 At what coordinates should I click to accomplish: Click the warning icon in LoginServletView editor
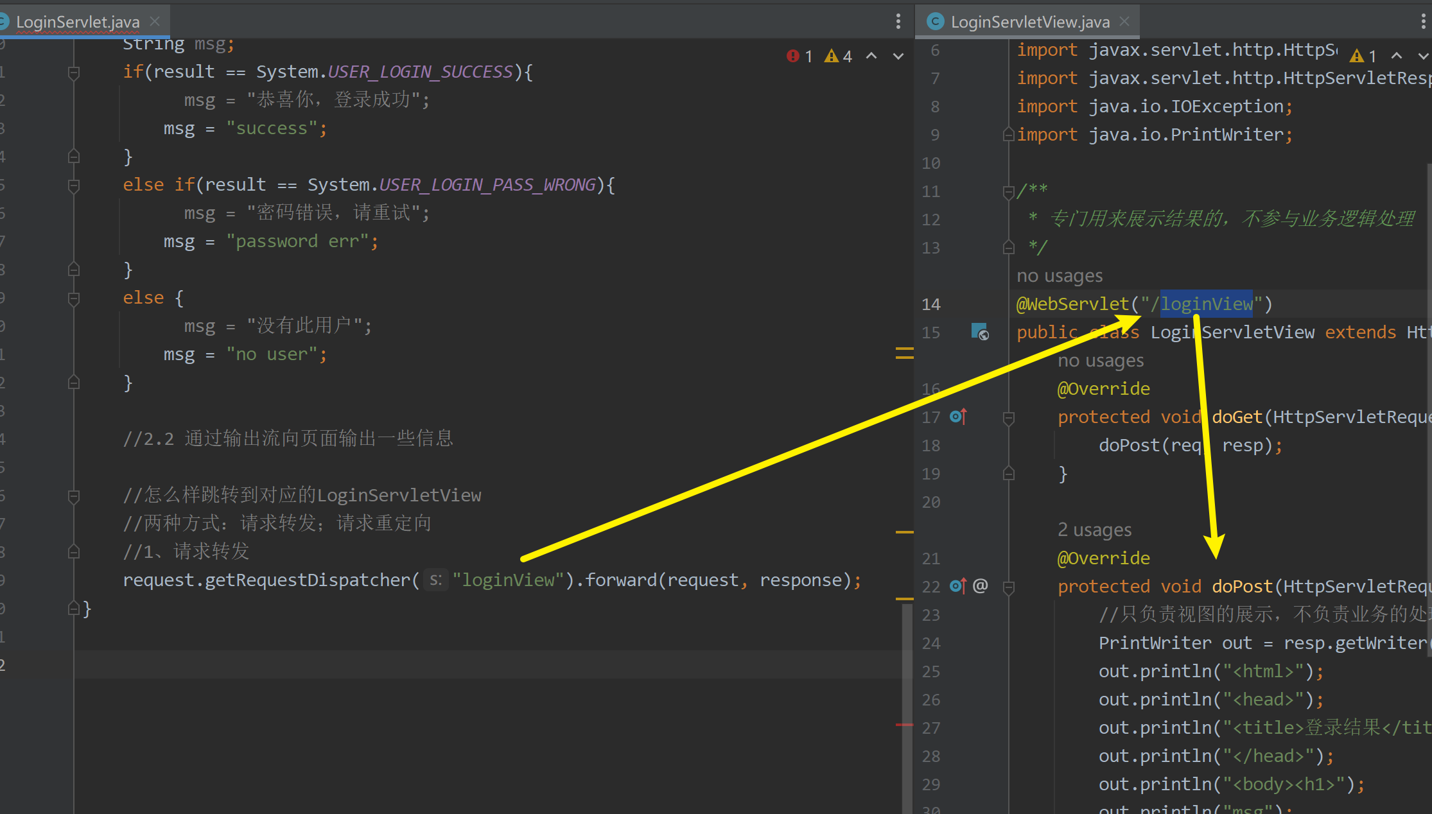click(1357, 56)
